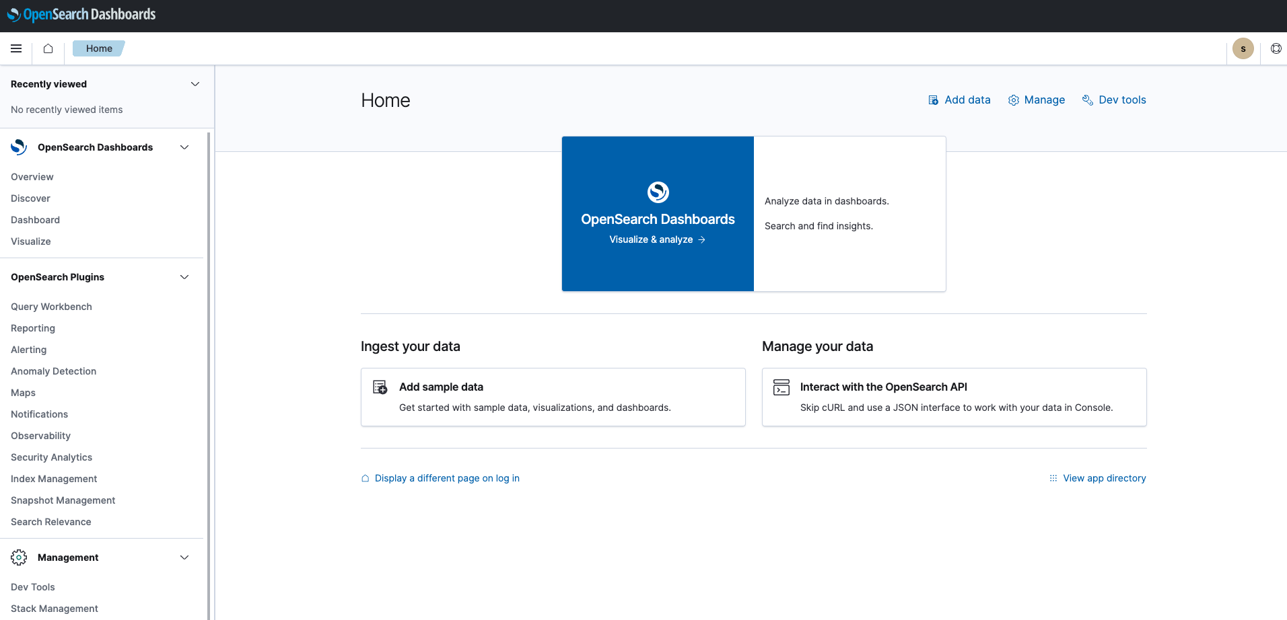Open Dashboard in the sidebar
This screenshot has height=620, width=1287.
[35, 220]
